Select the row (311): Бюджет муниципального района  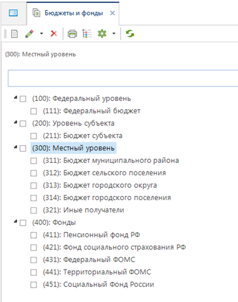point(111,160)
